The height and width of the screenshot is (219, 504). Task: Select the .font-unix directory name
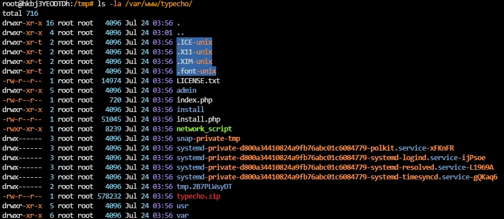tap(196, 71)
